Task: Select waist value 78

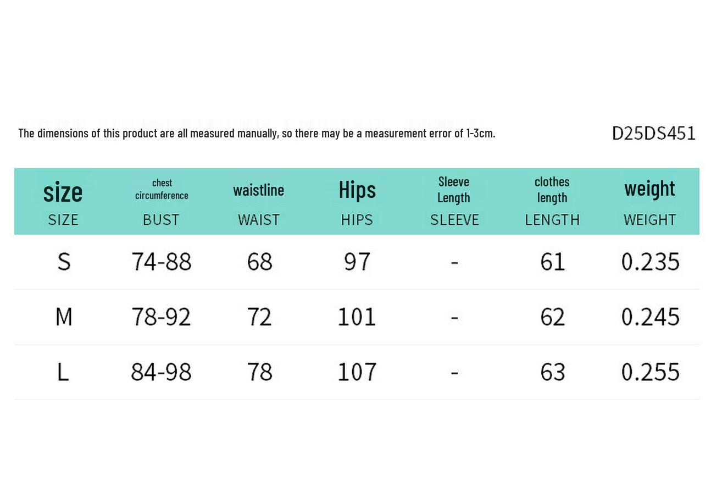Action: point(259,372)
